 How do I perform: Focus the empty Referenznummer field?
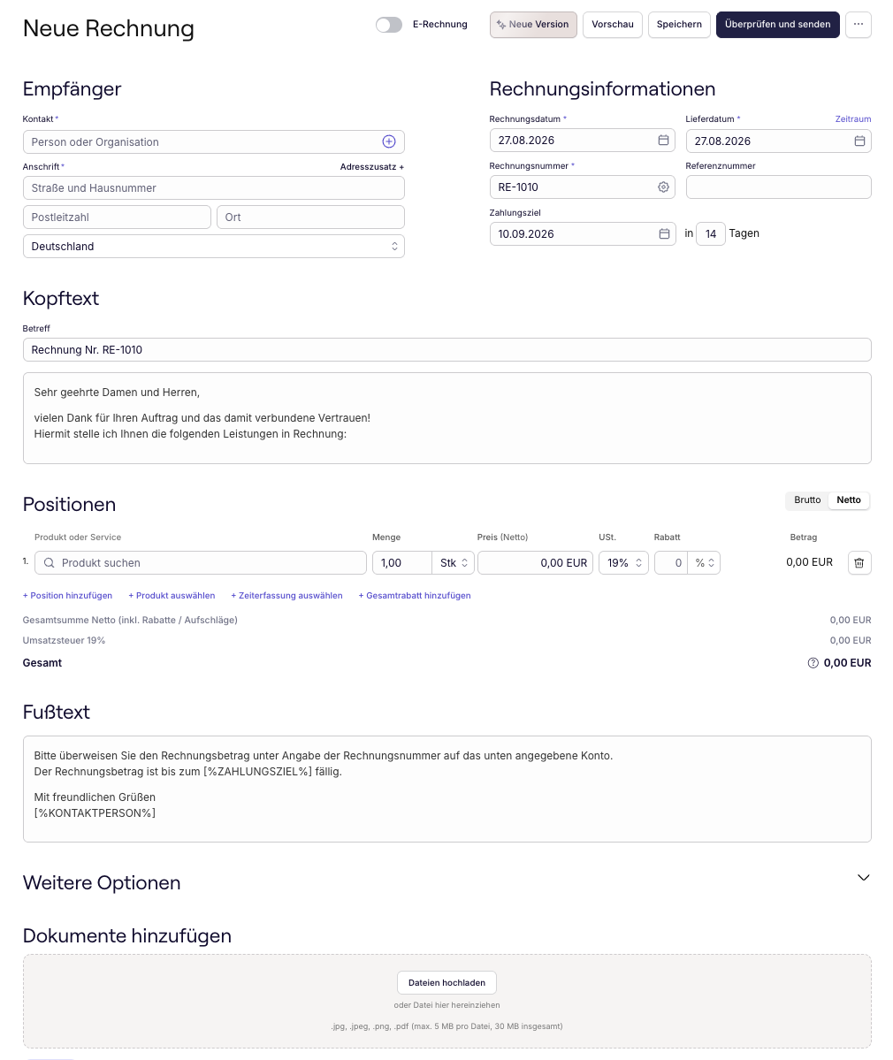pos(779,187)
